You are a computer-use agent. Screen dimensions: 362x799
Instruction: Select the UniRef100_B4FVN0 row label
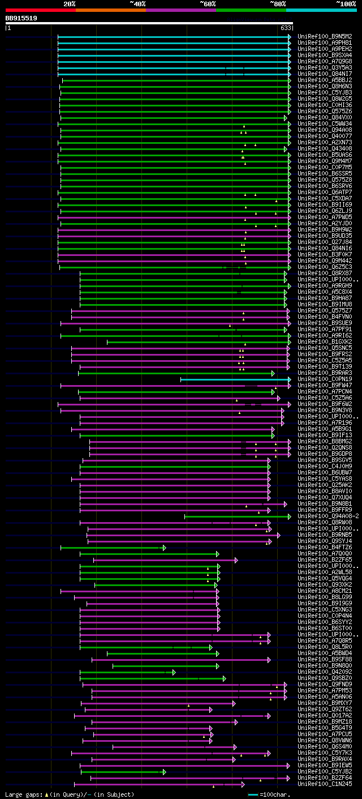point(326,317)
